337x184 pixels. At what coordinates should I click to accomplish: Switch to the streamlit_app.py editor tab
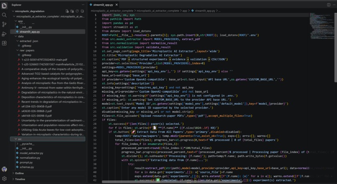pyautogui.click(x=104, y=5)
